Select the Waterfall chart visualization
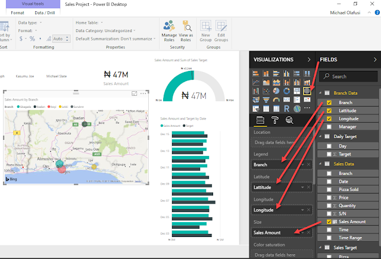This screenshot has width=381, height=259. tap(255, 91)
